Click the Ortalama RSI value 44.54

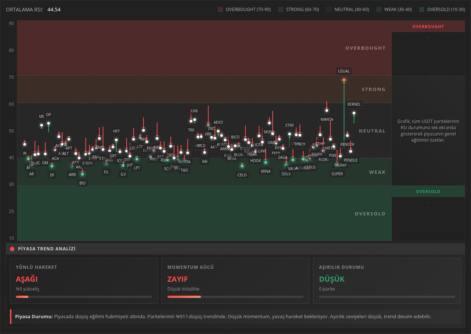54,9
